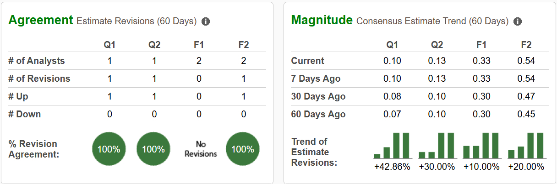
Task: Click the # of Analysts row label
Action: pyautogui.click(x=37, y=61)
